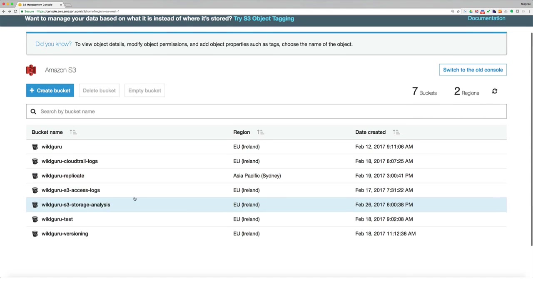
Task: Reload the S3 console page
Action: pos(15,11)
